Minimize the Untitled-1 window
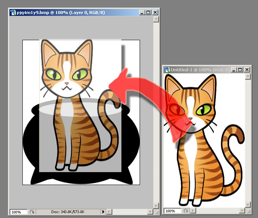 click(x=234, y=70)
